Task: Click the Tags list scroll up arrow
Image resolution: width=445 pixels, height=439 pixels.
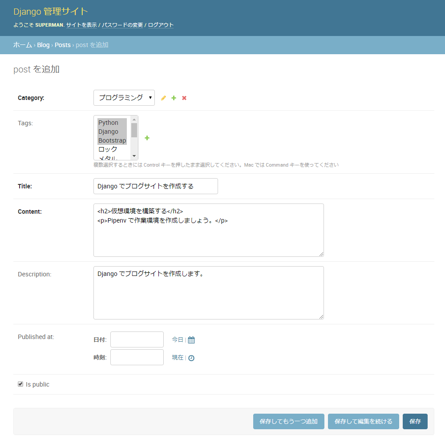Action: [x=134, y=120]
